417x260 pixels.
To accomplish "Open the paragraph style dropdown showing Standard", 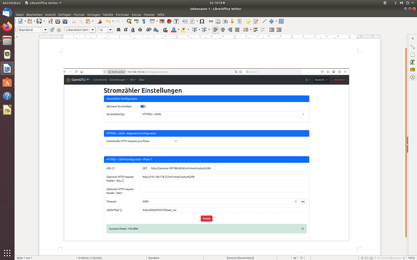I will [x=45, y=30].
